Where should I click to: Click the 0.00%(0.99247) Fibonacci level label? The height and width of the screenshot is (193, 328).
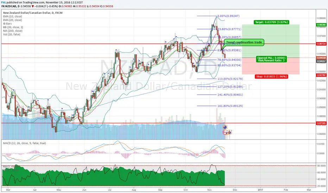228,16
